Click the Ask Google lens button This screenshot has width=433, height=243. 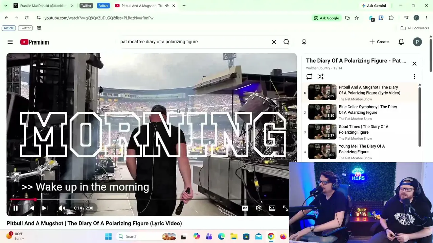point(326,18)
